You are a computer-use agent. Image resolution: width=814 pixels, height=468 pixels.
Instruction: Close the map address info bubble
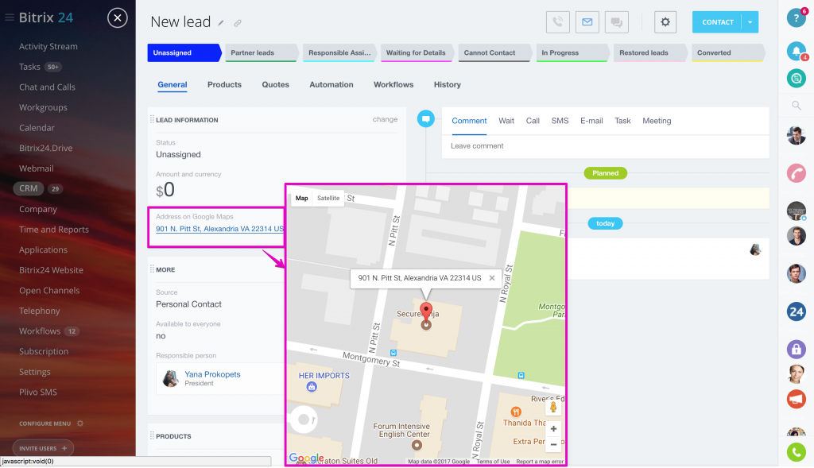pos(491,278)
